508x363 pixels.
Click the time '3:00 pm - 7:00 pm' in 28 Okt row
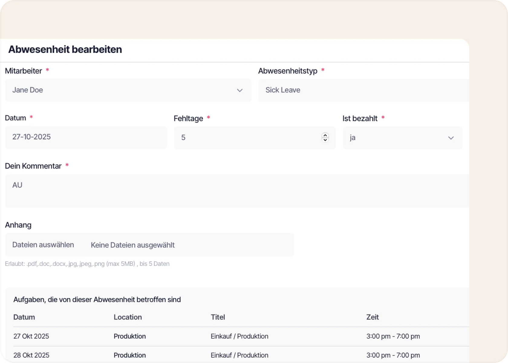[x=393, y=355]
